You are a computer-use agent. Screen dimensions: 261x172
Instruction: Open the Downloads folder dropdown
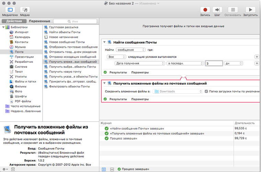pos(178,91)
